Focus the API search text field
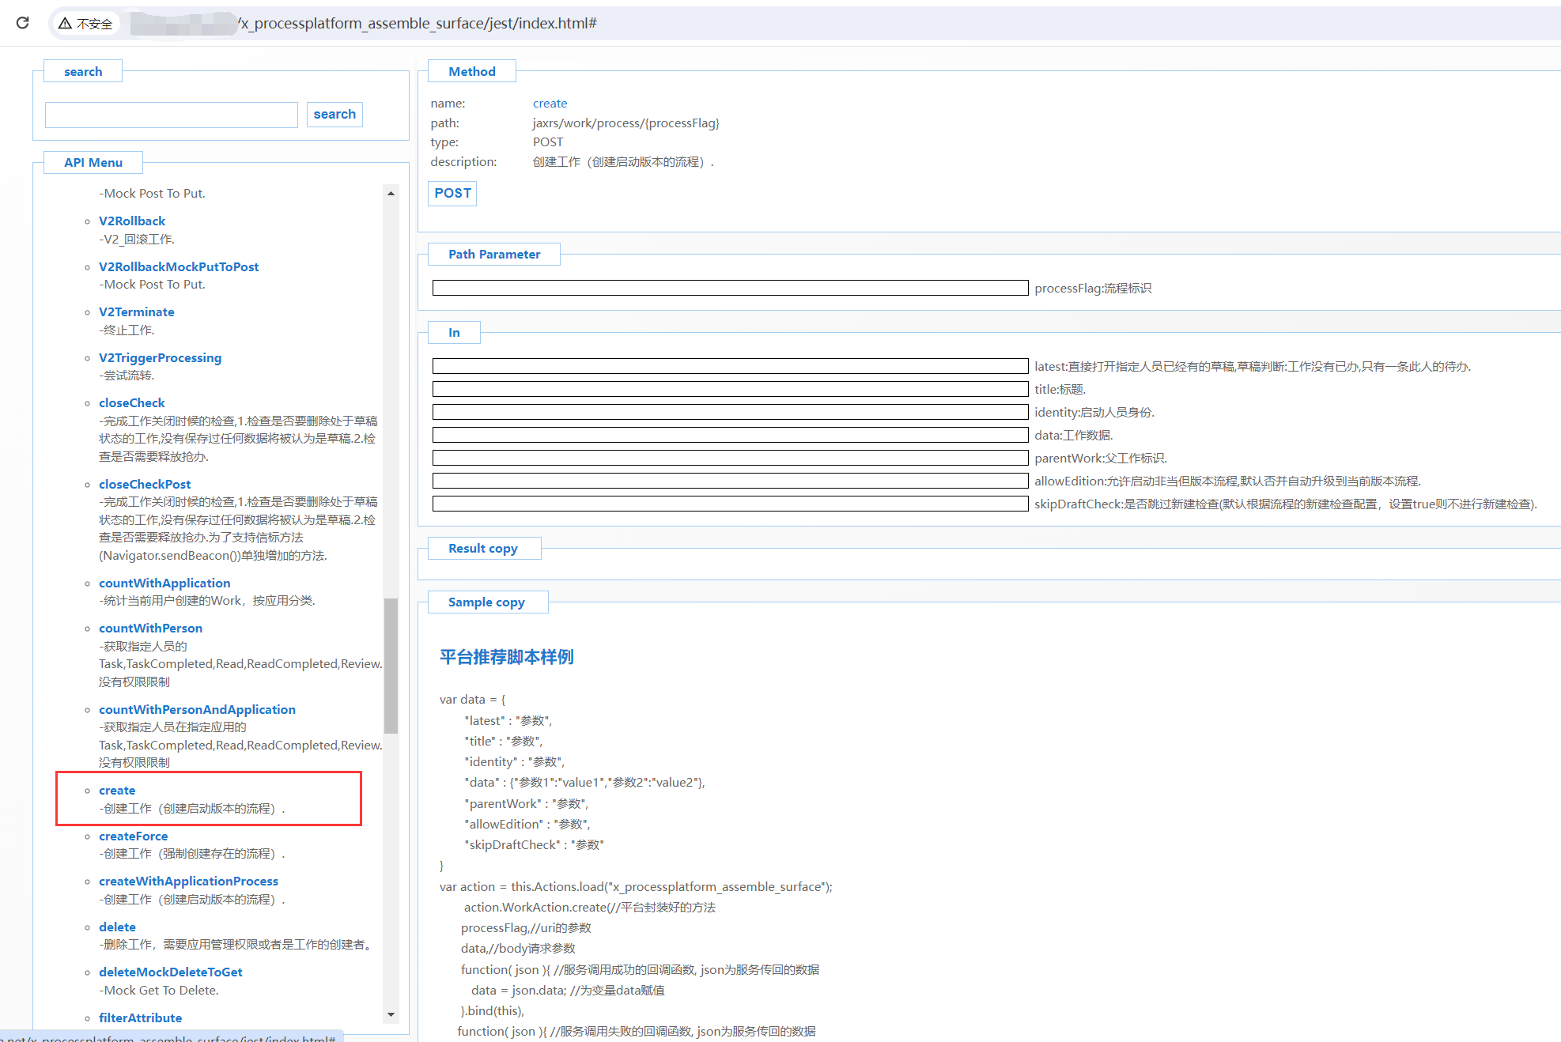Viewport: 1561px width, 1042px height. (172, 115)
